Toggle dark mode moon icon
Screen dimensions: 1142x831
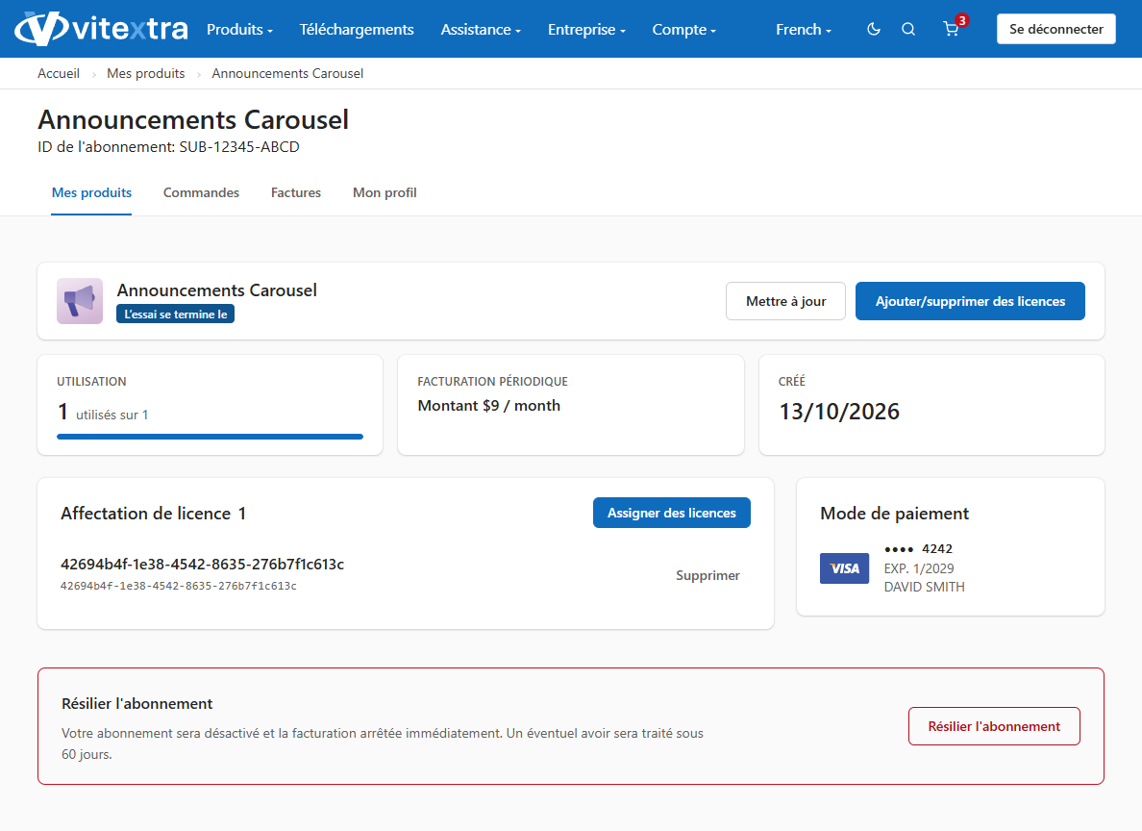point(873,29)
